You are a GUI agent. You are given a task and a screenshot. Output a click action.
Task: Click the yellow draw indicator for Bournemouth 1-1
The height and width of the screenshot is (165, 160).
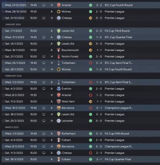click(x=91, y=50)
